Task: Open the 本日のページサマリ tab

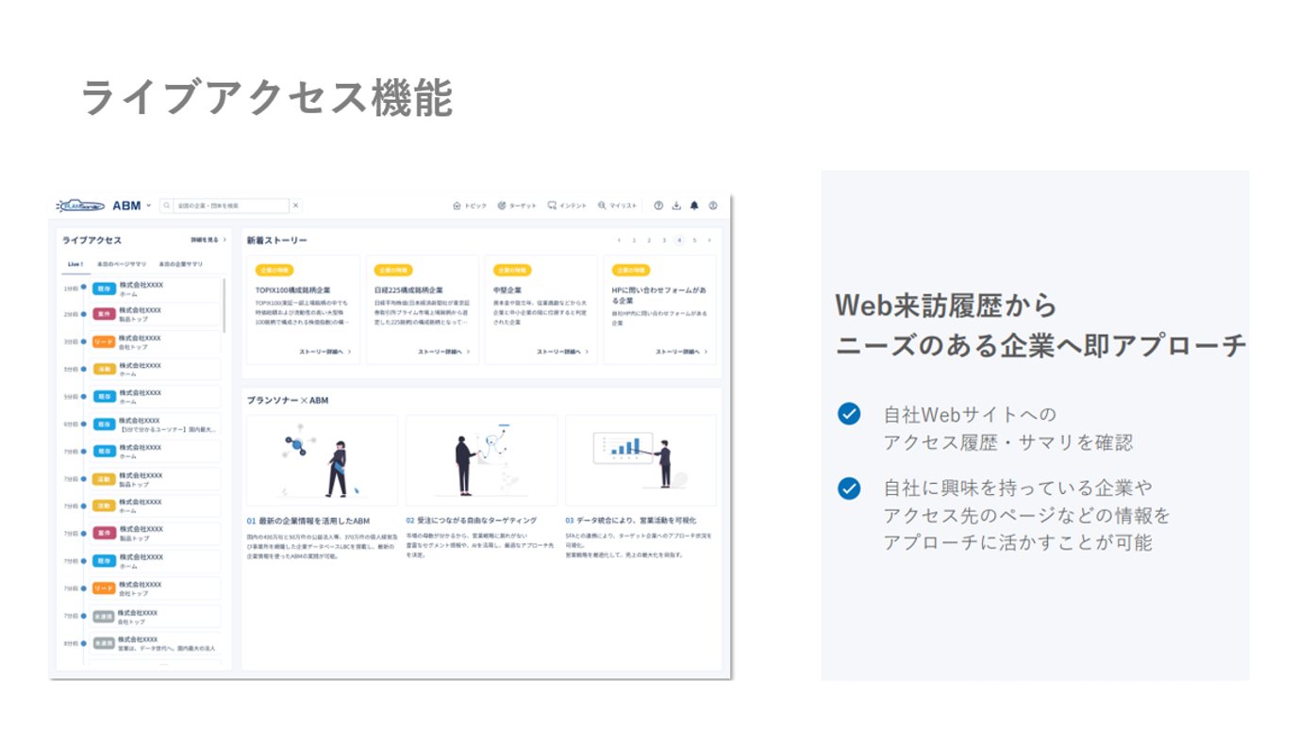Action: (121, 263)
